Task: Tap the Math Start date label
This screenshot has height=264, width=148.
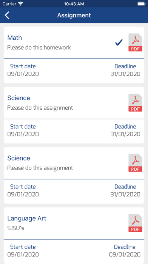Action: coord(23,66)
